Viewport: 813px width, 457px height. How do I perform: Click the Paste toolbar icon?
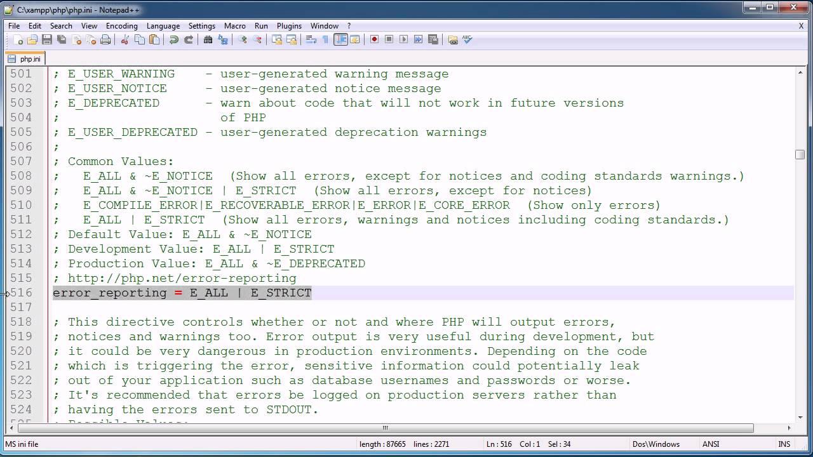pos(154,39)
